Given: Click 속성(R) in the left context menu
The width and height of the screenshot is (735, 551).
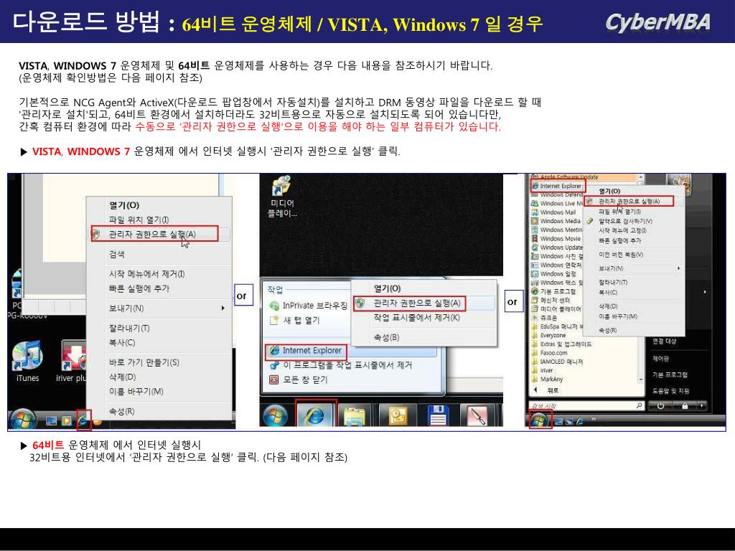Looking at the screenshot, I should point(121,411).
